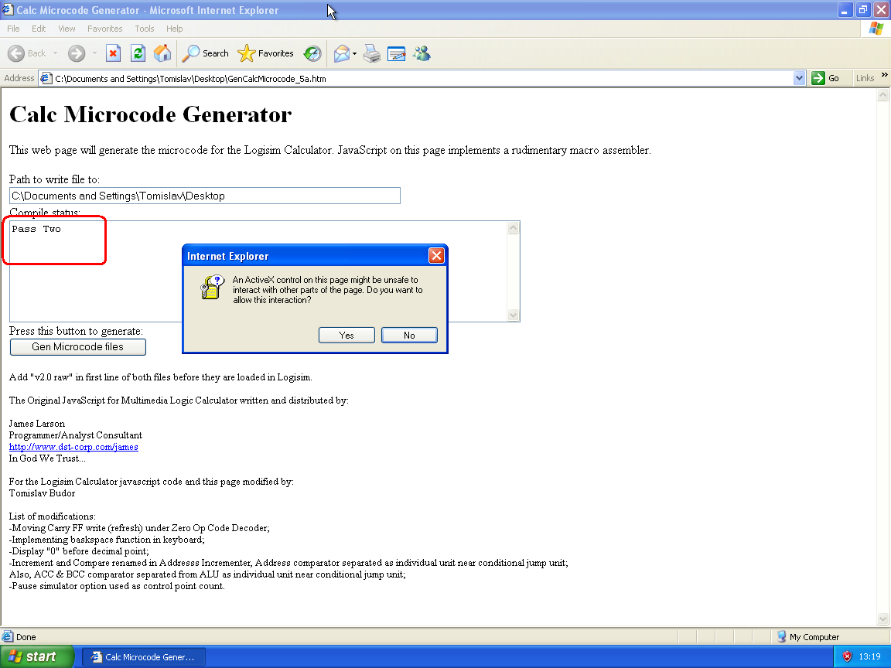Viewport: 891px width, 668px height.
Task: Click the status textarea scroll up arrow
Action: click(x=513, y=228)
